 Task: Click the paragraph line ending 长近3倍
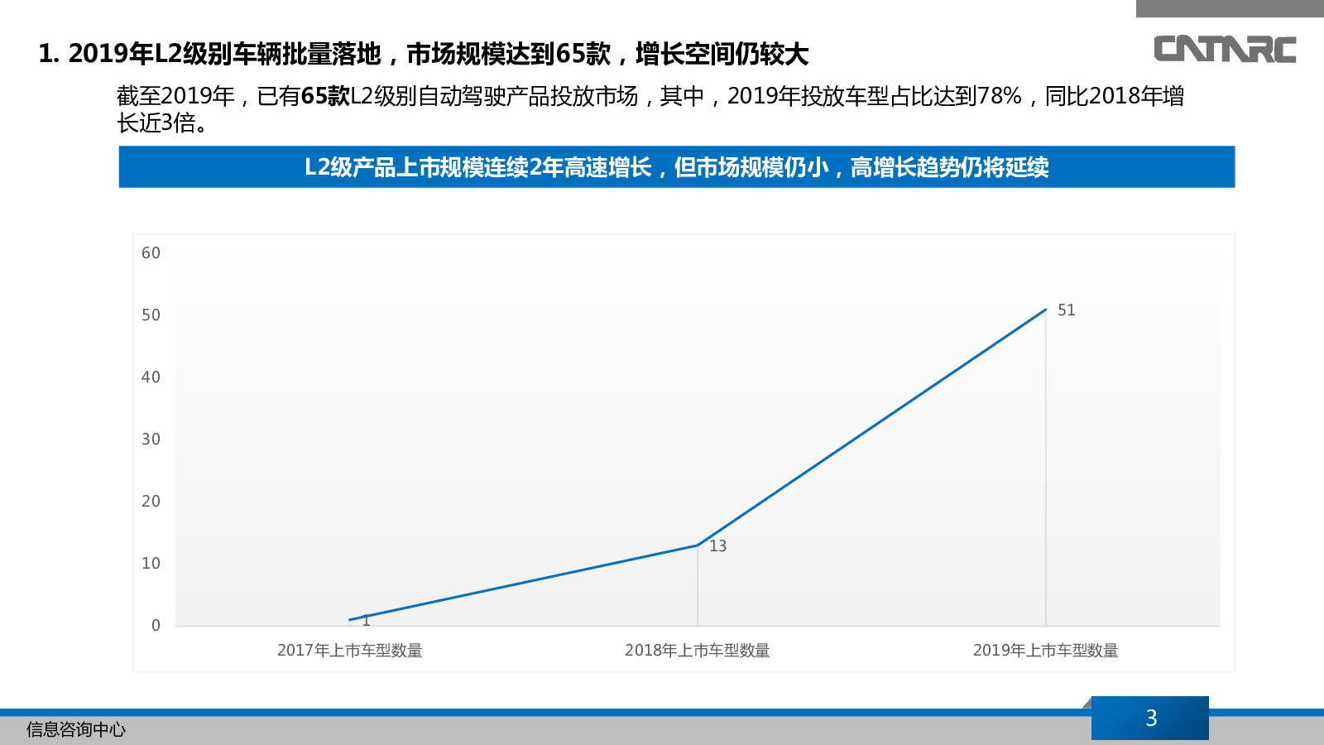(162, 123)
